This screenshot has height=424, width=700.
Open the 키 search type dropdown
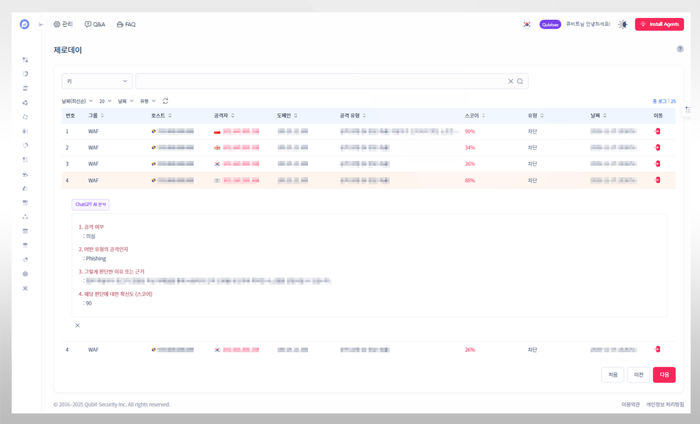(97, 81)
